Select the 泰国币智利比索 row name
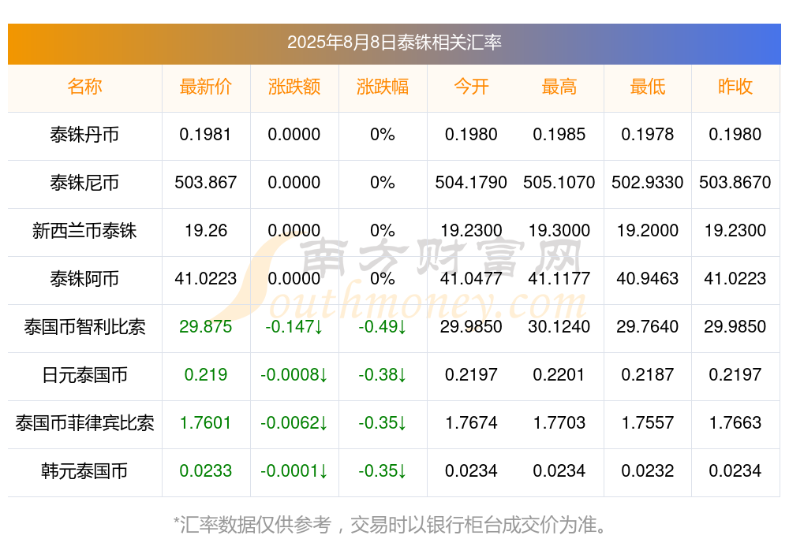 84,327
